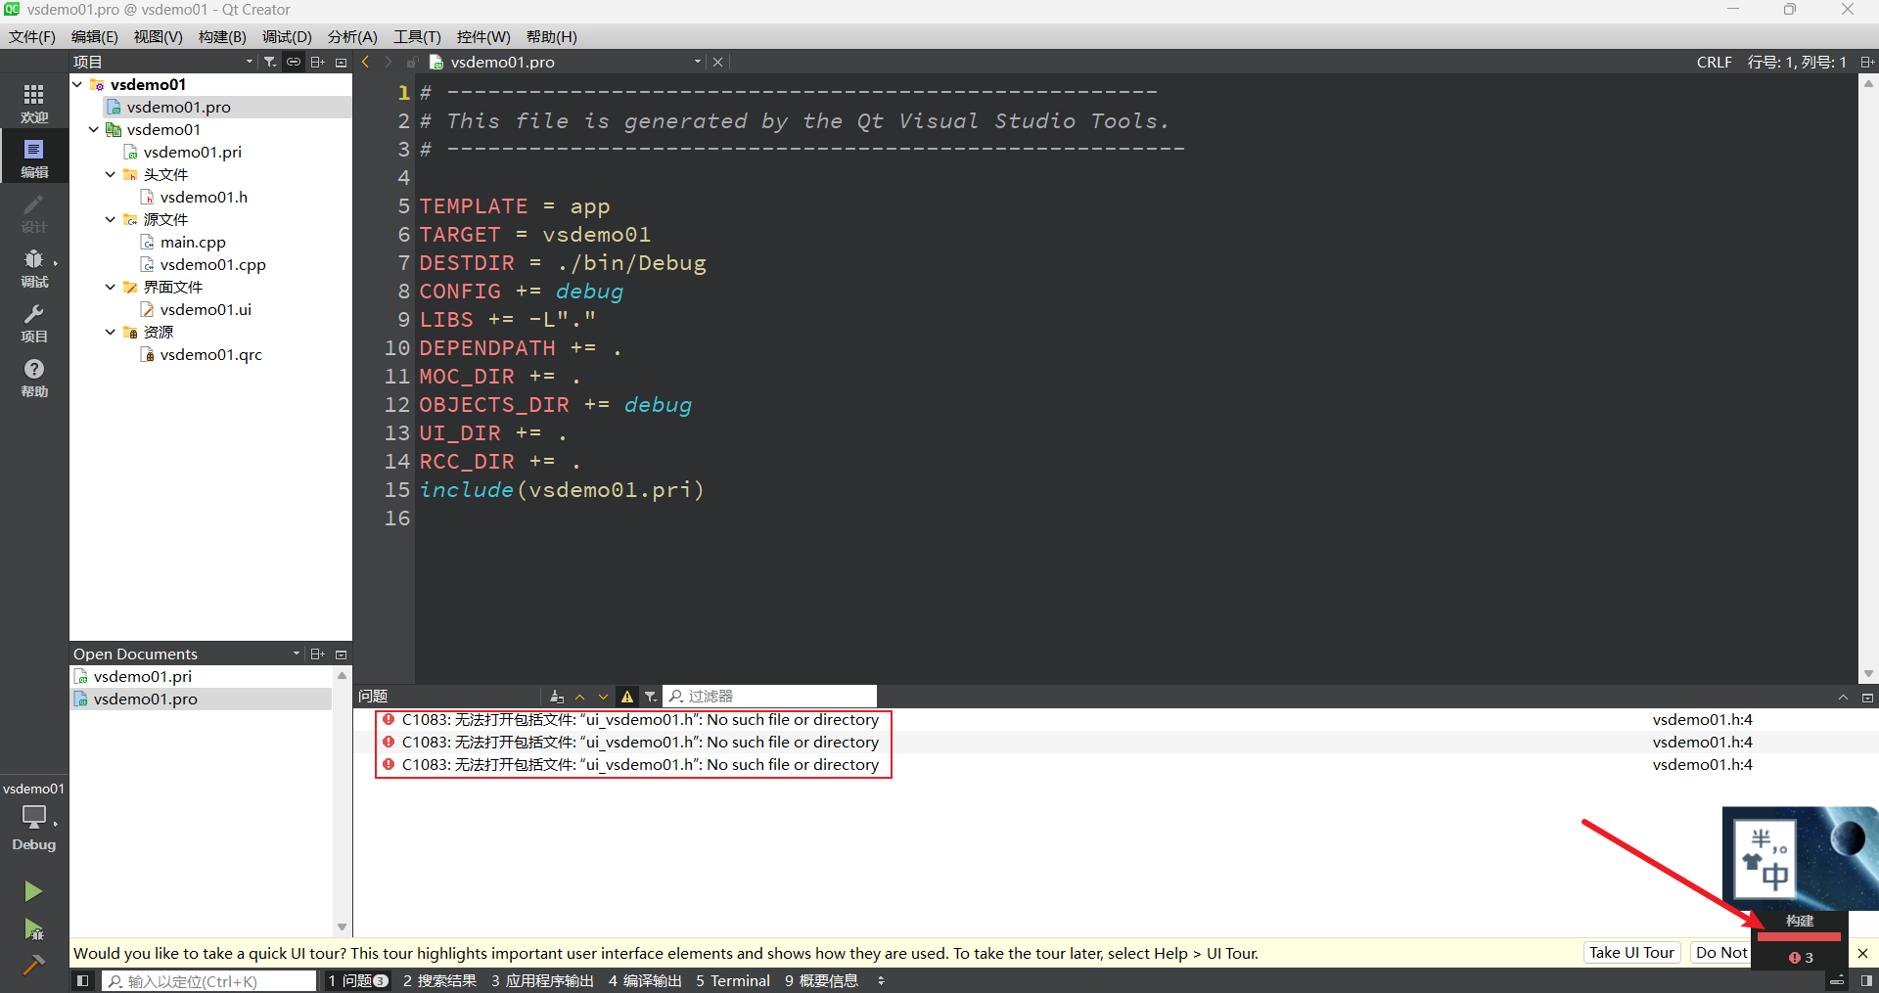Open the Welcome (欢迎) mode
Image resolution: width=1879 pixels, height=993 pixels.
click(34, 103)
